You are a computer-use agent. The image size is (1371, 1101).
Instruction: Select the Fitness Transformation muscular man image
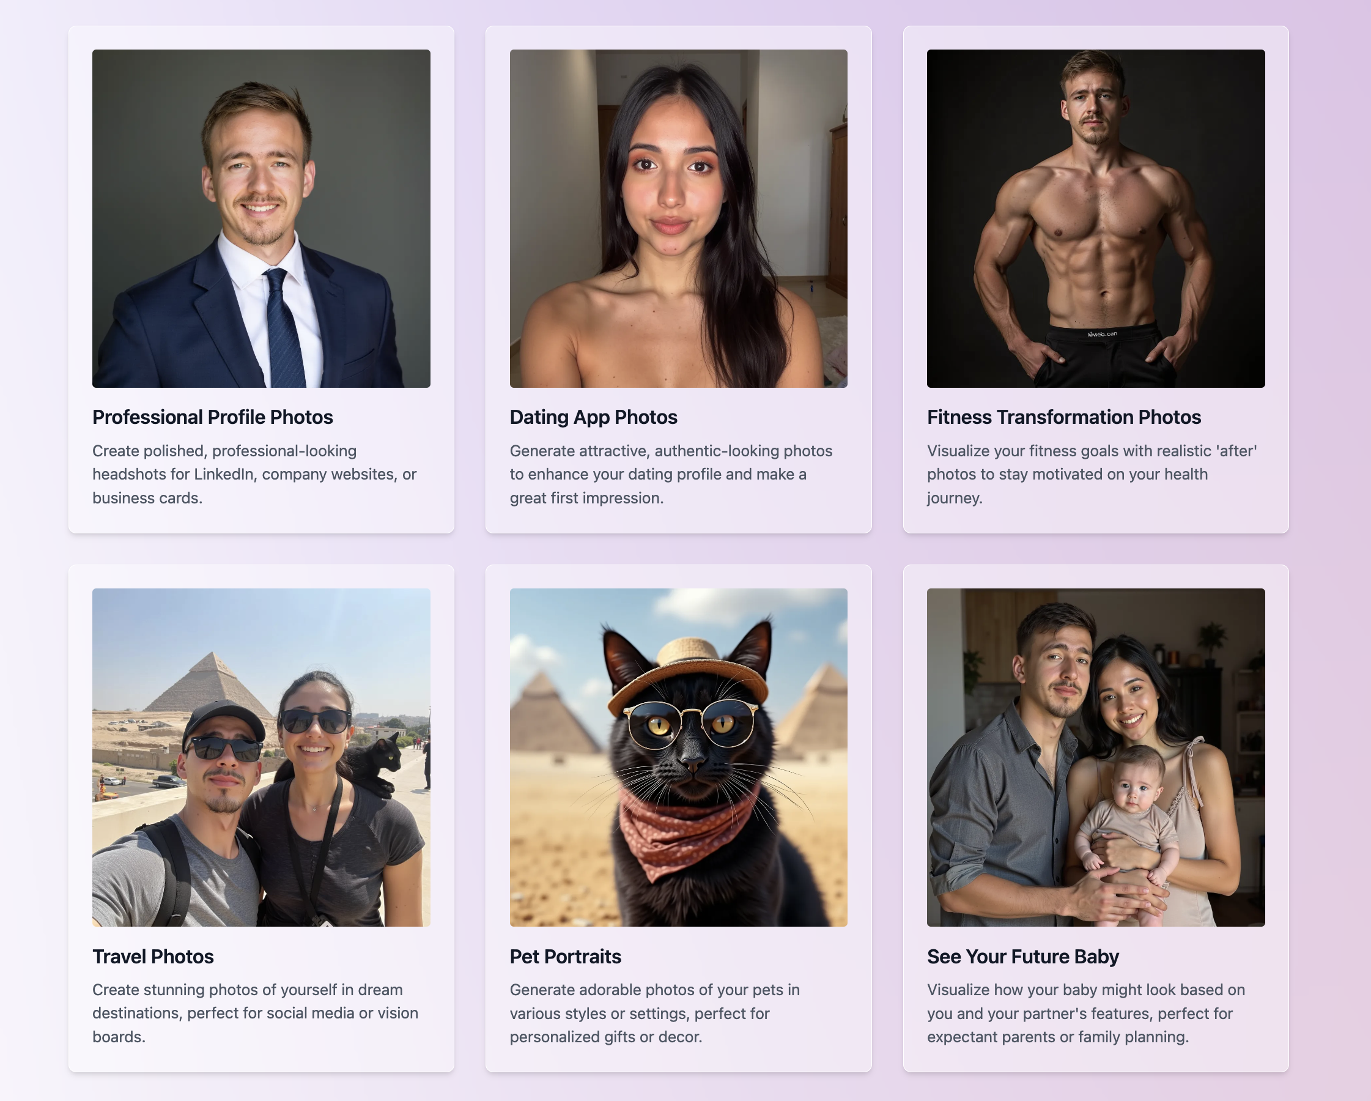(x=1096, y=218)
